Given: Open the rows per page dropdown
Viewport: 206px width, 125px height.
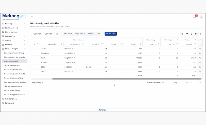Looking at the screenshot, I should coord(164,82).
